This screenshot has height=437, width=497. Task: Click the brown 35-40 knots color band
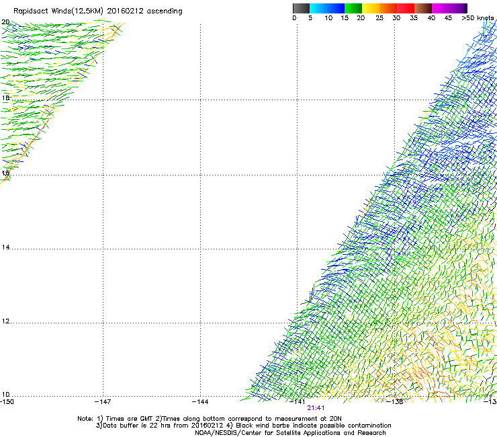(423, 8)
